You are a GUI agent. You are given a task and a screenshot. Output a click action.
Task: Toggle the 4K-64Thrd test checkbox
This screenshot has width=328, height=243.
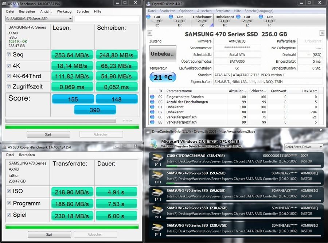(9, 76)
